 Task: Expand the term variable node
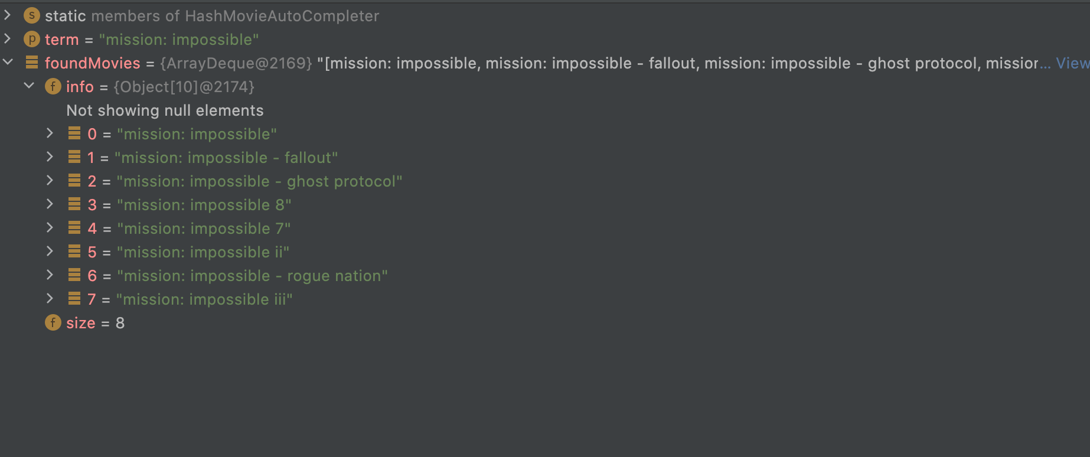point(8,38)
